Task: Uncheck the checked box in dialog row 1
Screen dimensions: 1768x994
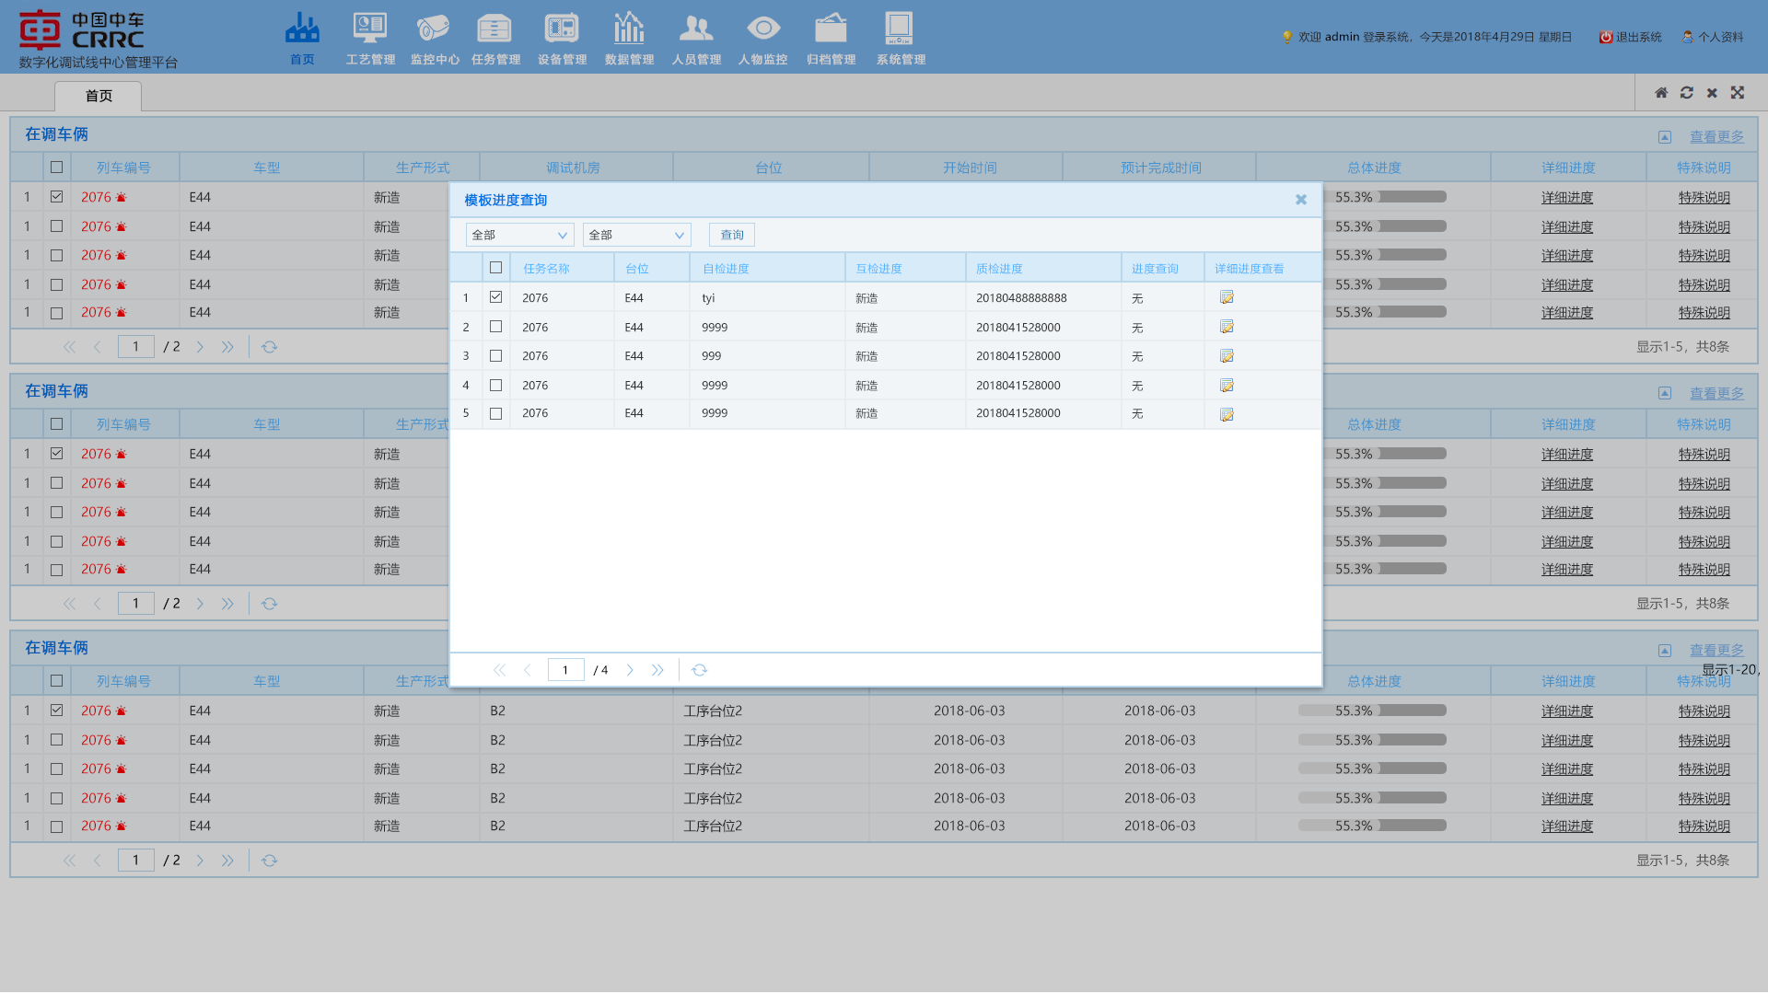Action: point(495,297)
